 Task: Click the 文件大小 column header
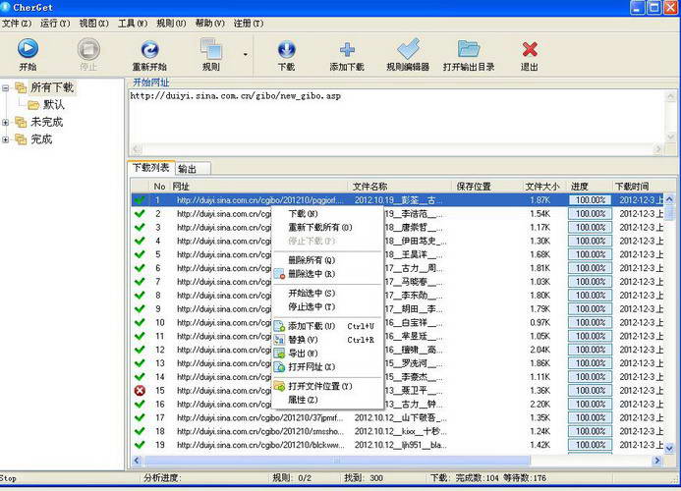click(540, 186)
